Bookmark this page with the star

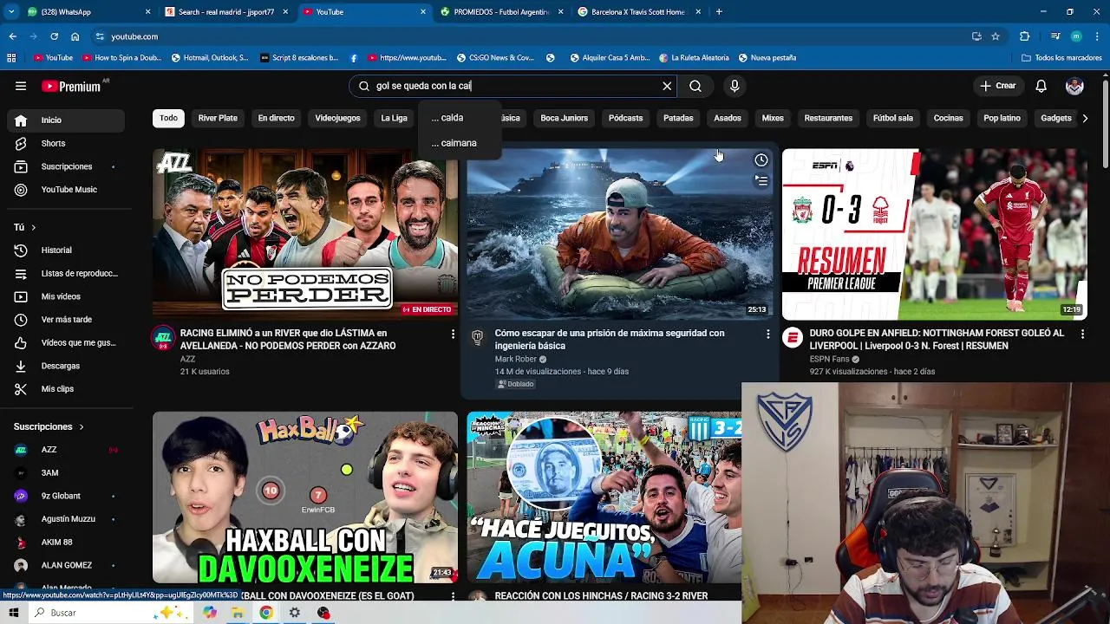[x=996, y=36]
